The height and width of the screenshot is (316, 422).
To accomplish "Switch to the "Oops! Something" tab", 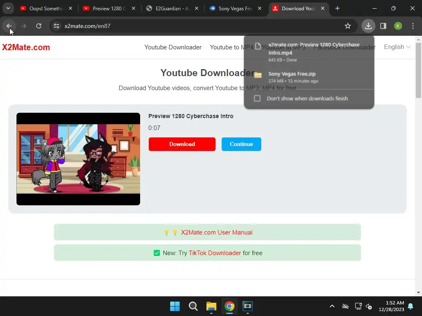I will point(46,9).
